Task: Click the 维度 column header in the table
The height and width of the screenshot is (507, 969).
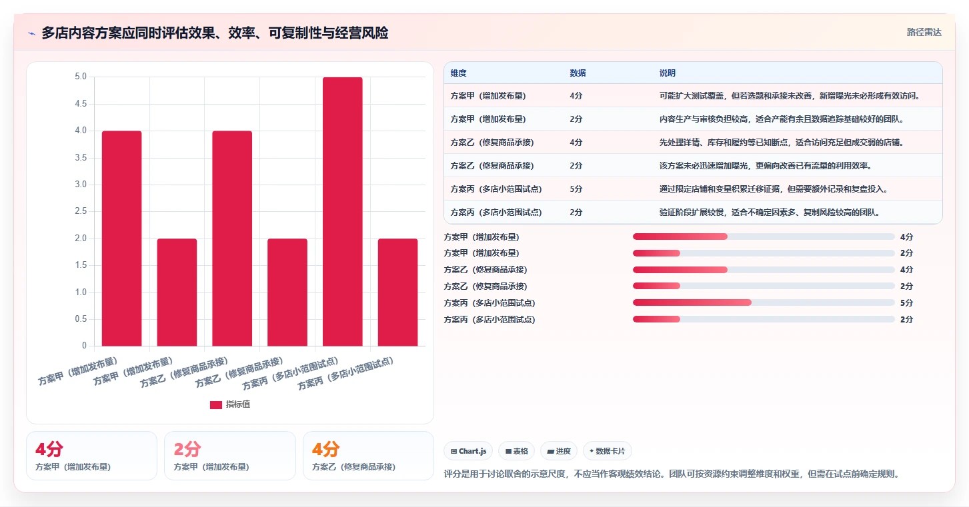Action: [458, 73]
